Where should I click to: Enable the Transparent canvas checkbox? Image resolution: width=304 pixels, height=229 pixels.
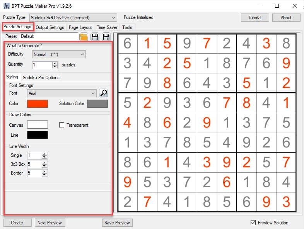pyautogui.click(x=61, y=125)
